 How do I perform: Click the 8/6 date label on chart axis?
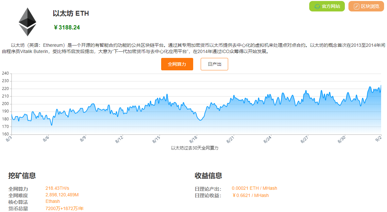(x=46, y=139)
